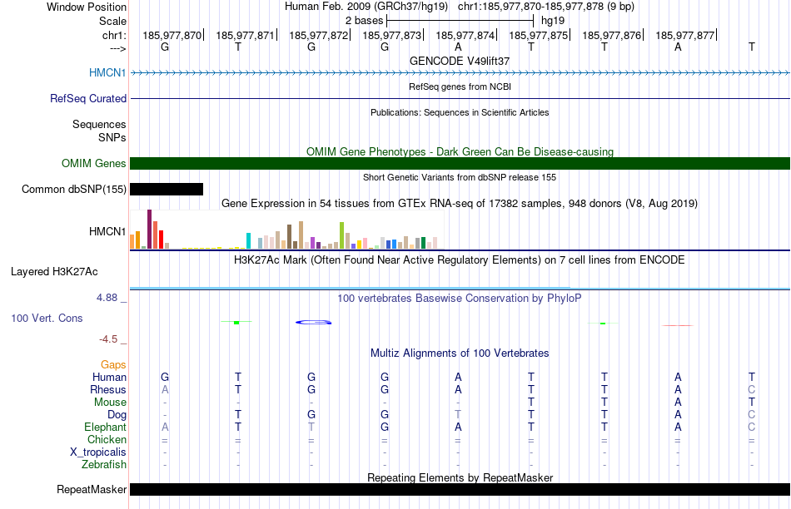Click the 2 bases scale bar
The height and width of the screenshot is (509, 791).
tap(460, 21)
